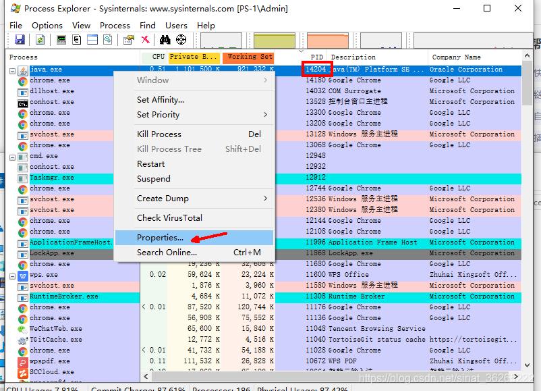Open Properties... from the context menu
This screenshot has height=391, width=541.
click(194, 238)
